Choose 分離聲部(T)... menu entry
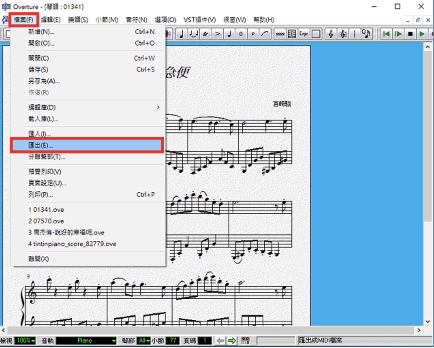The height and width of the screenshot is (348, 434). click(88, 157)
